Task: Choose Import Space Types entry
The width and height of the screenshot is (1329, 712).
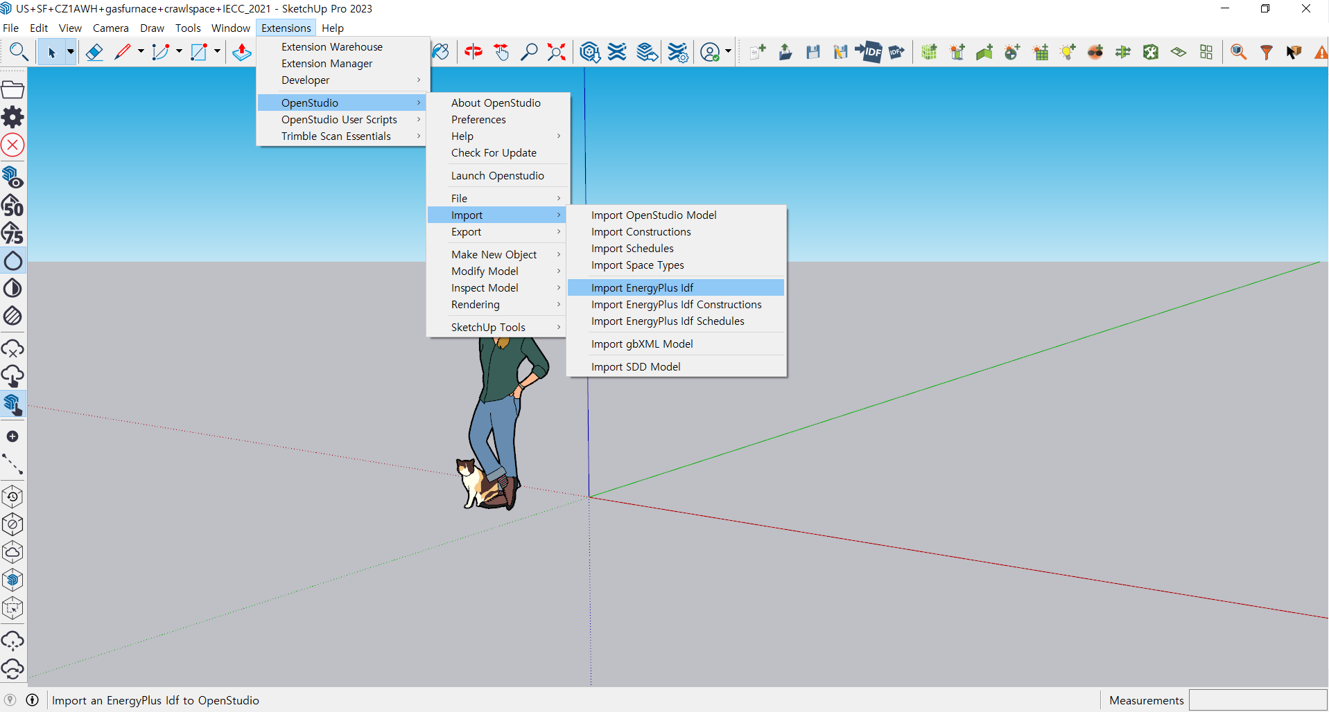Action: [x=676, y=265]
